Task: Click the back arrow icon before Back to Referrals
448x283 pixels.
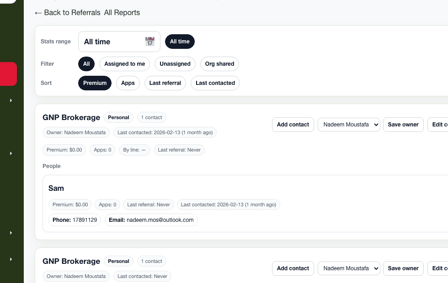Action: coord(37,12)
